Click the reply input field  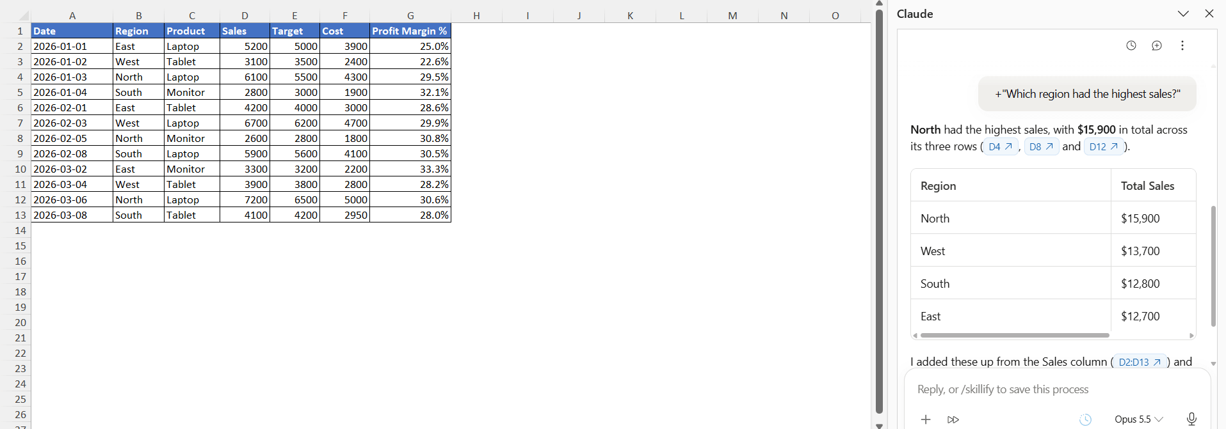[x=1057, y=389]
